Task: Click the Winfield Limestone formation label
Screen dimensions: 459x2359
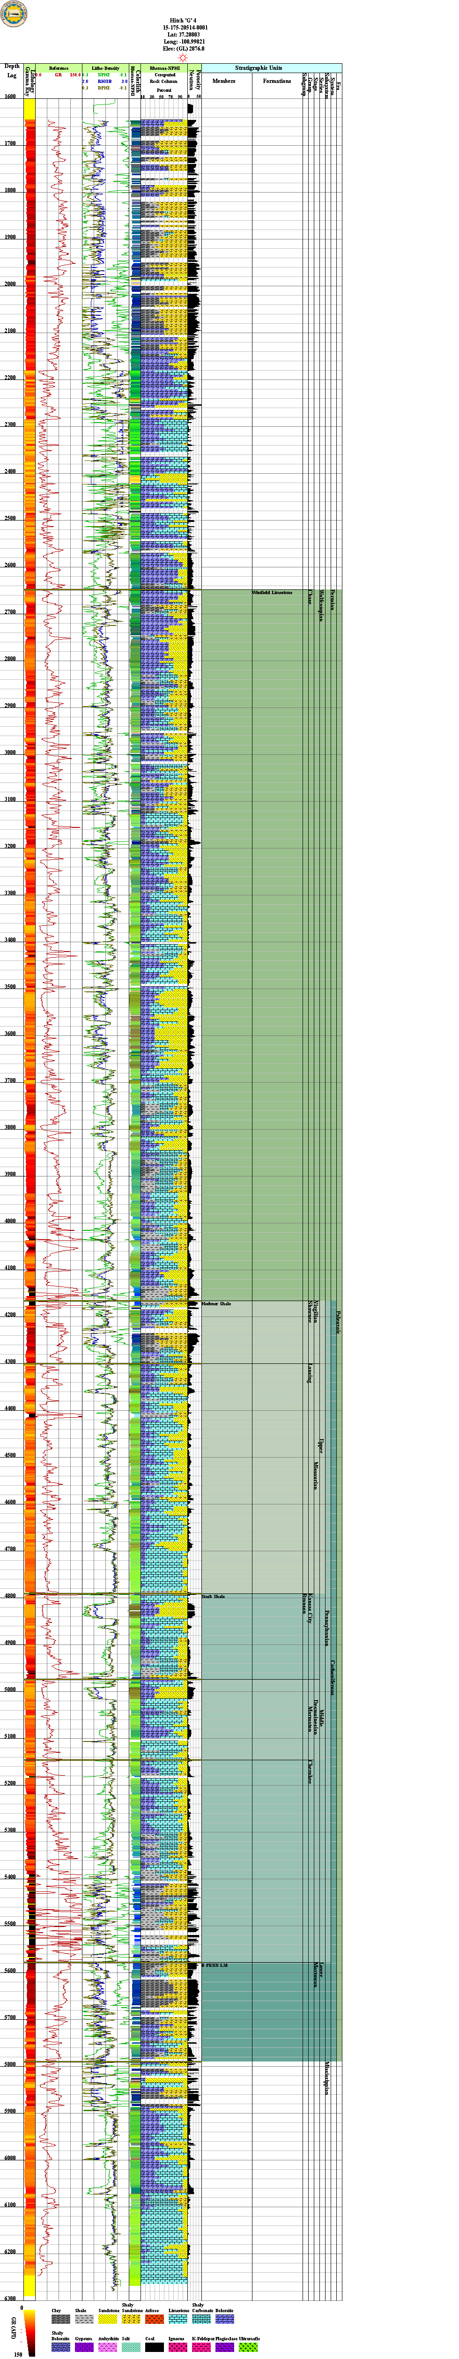Action: tap(272, 593)
